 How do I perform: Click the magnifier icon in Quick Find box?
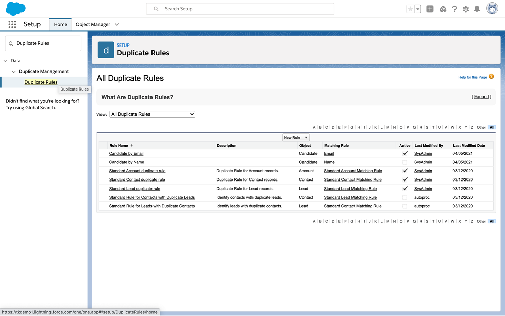11,43
